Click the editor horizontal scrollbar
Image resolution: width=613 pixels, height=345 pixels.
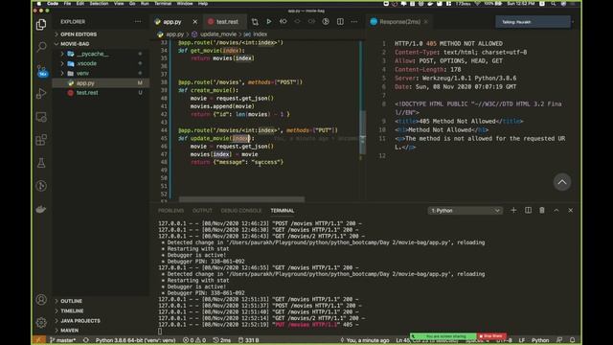241,199
